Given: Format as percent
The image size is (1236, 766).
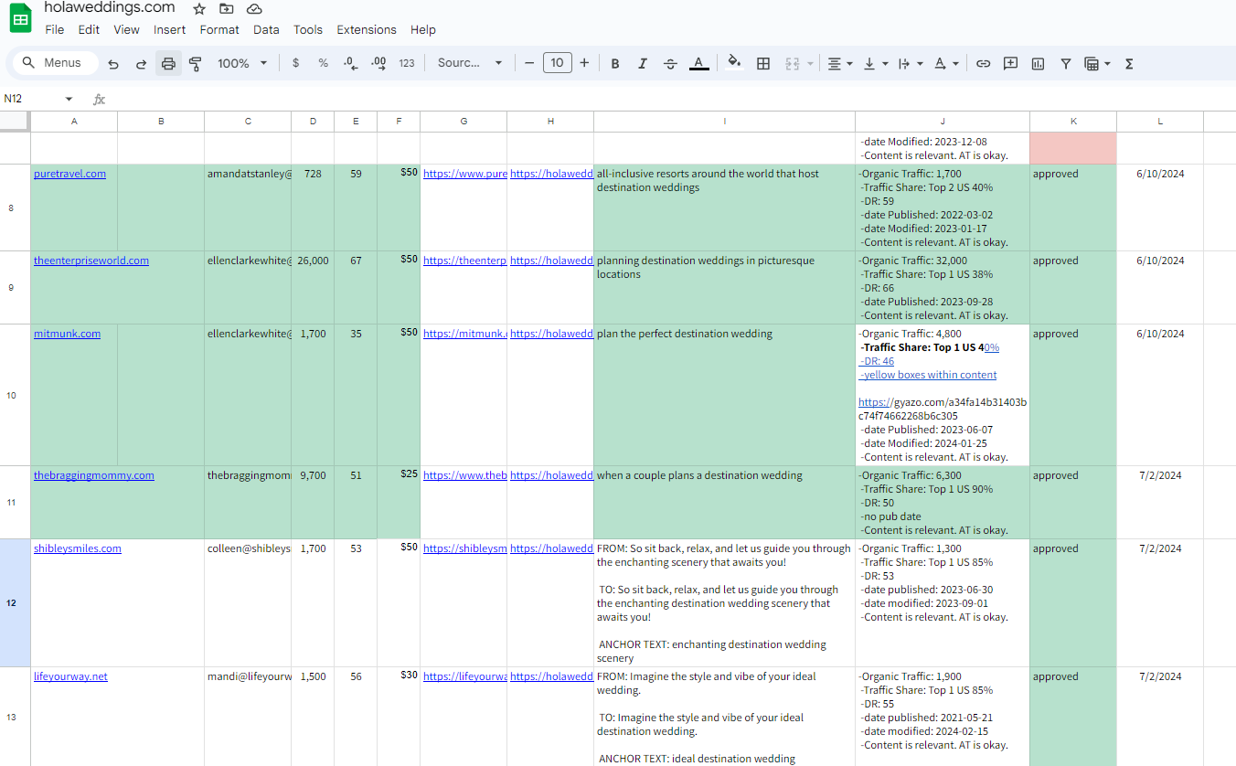Looking at the screenshot, I should [x=323, y=63].
